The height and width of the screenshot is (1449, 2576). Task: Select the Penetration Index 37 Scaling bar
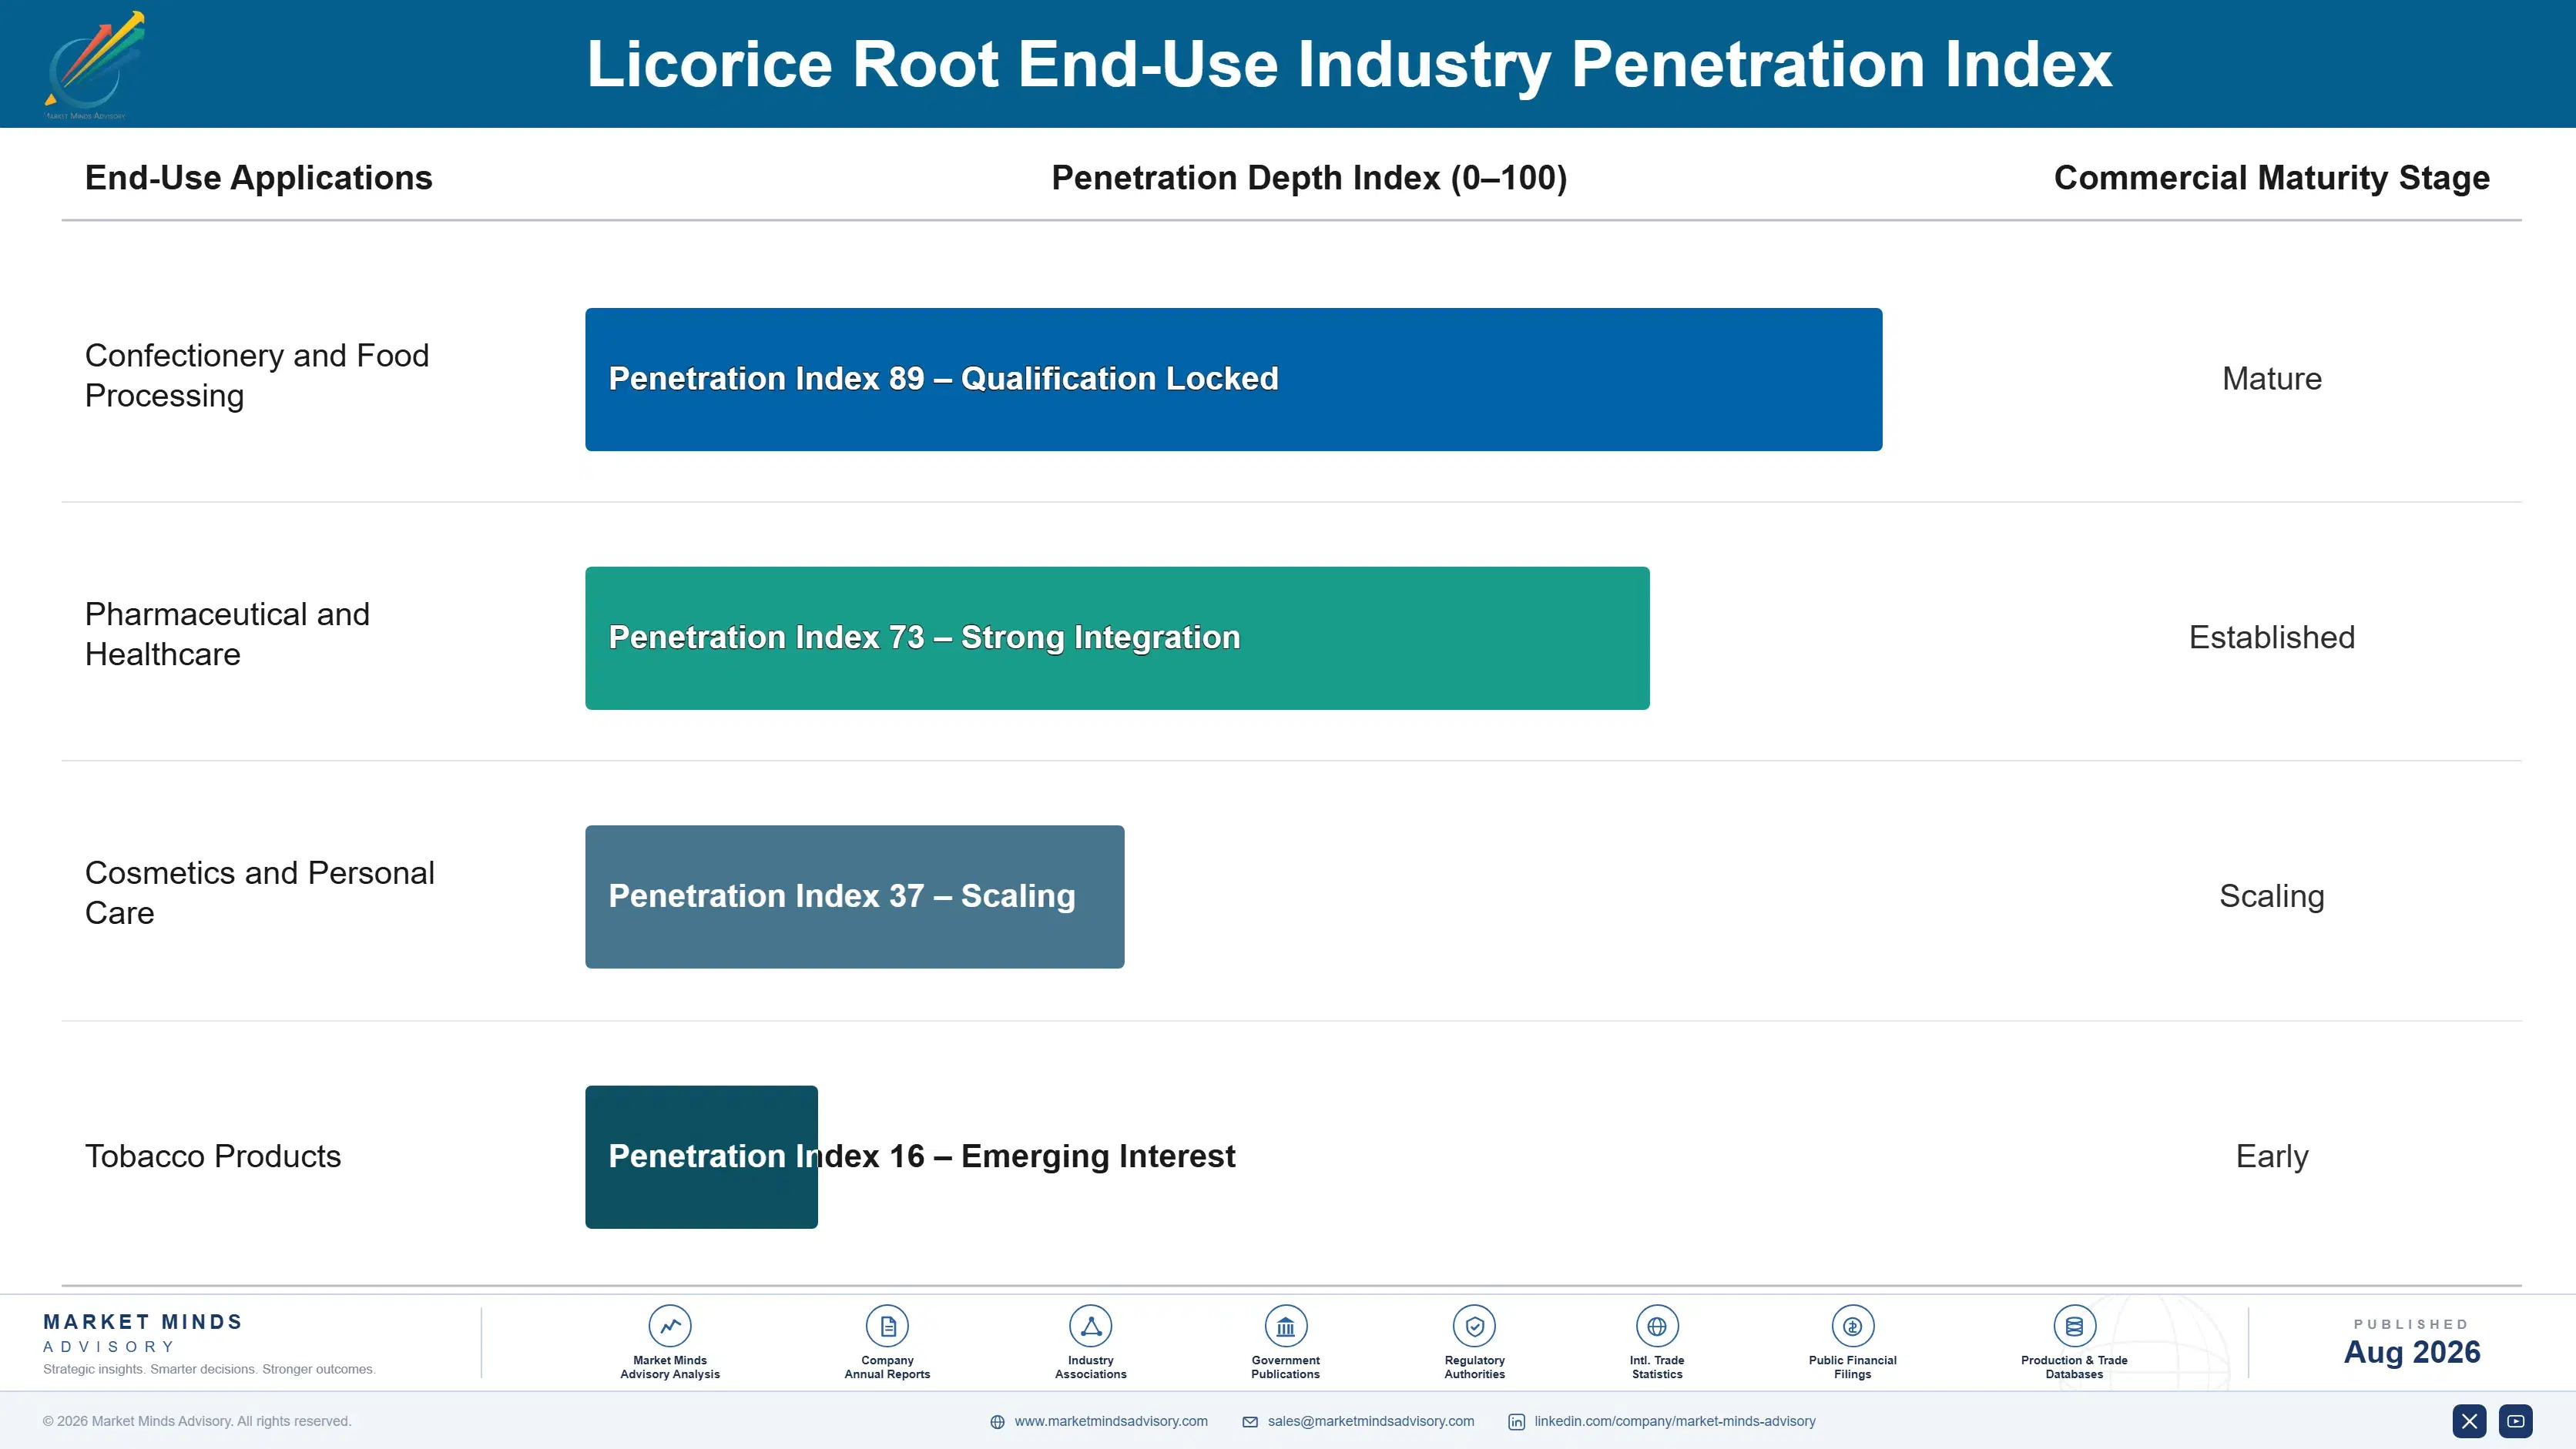tap(855, 896)
